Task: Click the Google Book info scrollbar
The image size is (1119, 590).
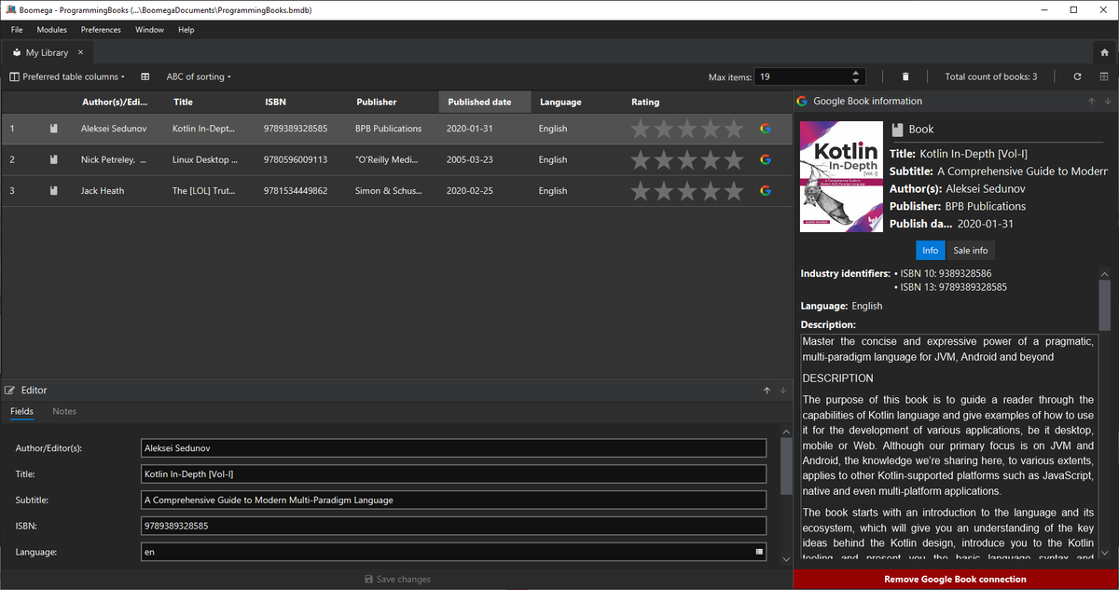Action: click(1105, 306)
